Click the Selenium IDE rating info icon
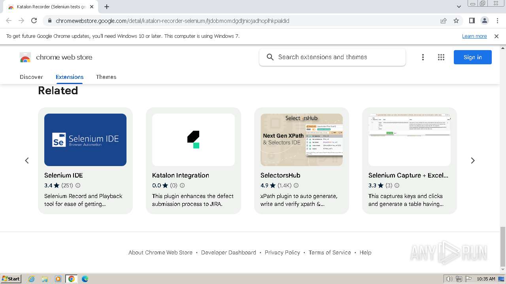 [78, 185]
